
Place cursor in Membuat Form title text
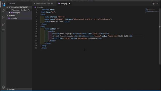[x=57, y=22]
